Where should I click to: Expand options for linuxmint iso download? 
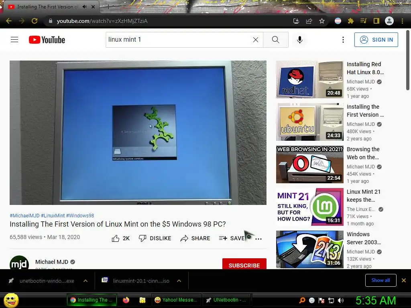click(179, 281)
